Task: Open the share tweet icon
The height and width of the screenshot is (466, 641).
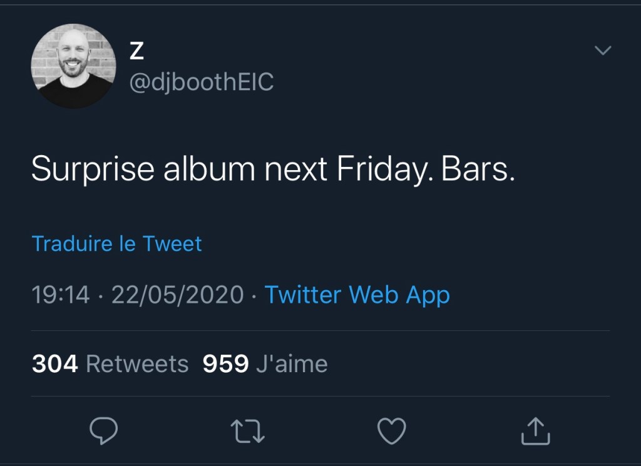Action: point(535,431)
